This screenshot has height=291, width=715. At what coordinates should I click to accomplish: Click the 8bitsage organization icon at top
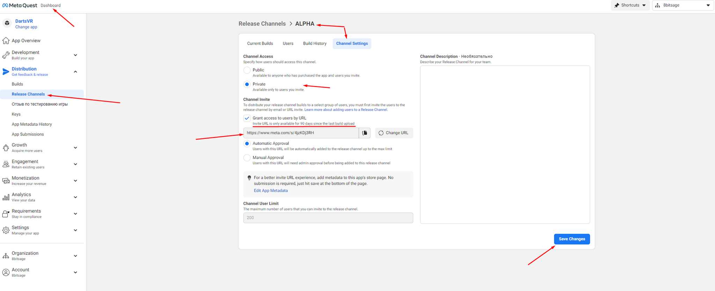tap(658, 5)
